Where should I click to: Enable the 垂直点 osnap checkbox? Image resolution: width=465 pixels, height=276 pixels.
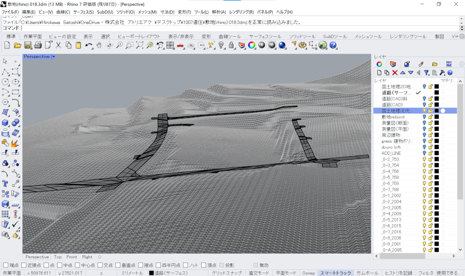click(x=118, y=265)
